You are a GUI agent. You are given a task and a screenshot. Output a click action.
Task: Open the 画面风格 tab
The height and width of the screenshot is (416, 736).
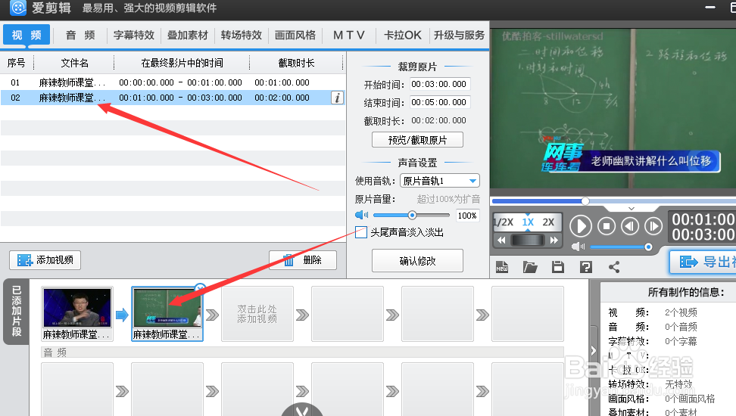[295, 36]
